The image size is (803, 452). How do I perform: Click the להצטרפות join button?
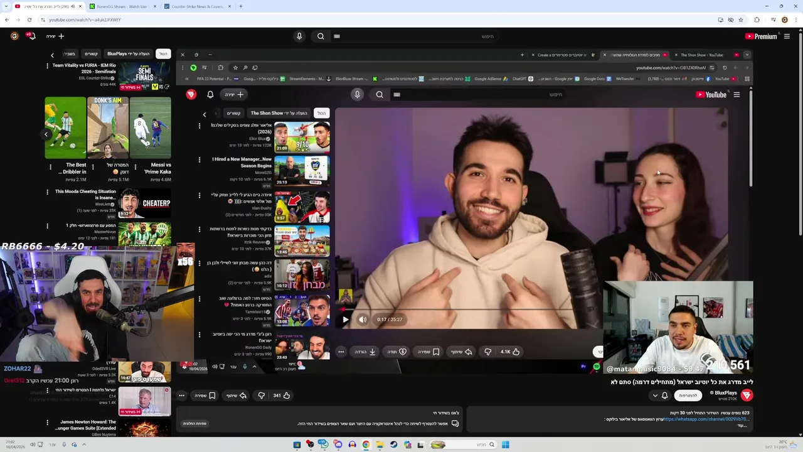point(688,395)
